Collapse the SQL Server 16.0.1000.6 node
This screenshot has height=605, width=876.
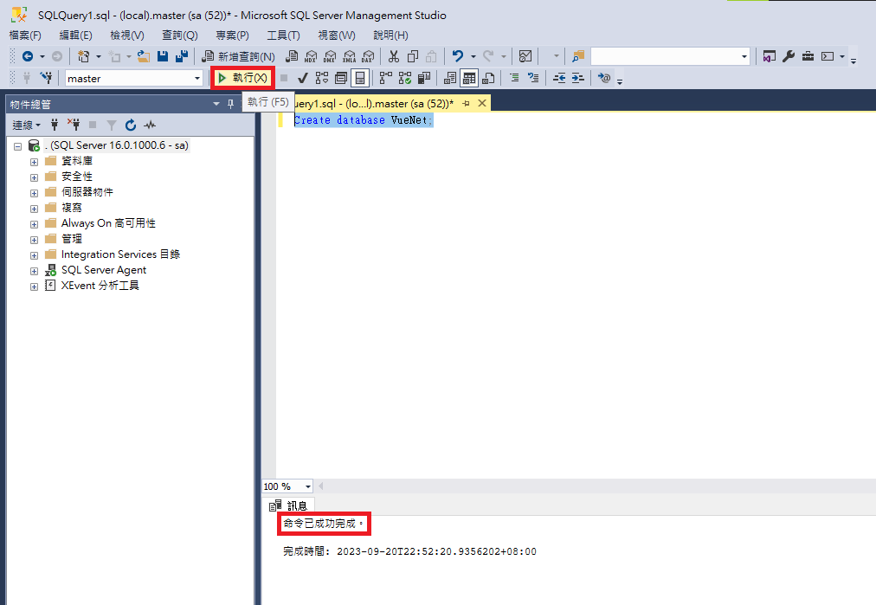tap(18, 146)
